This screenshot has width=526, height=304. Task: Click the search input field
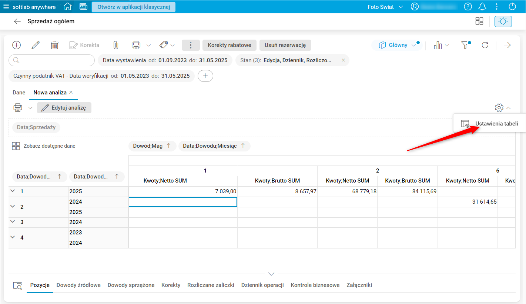[x=51, y=60]
